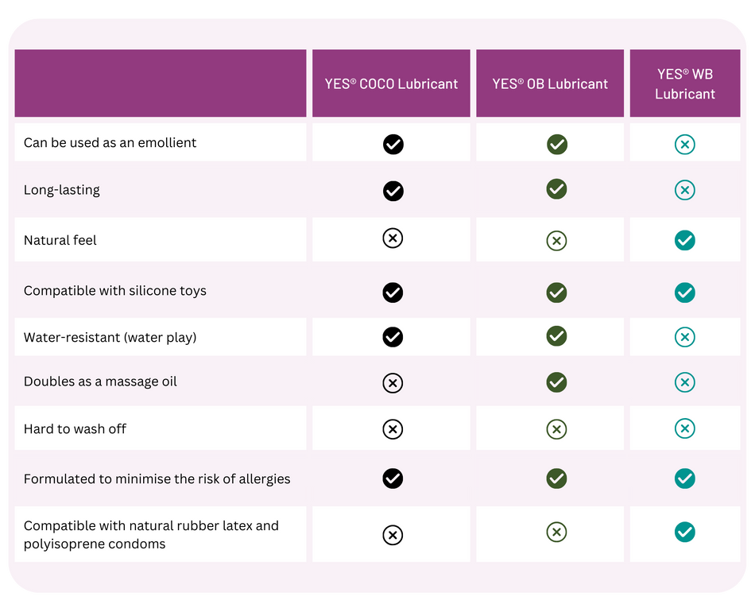
Task: Select the YES OB Lubricant column header
Action: pyautogui.click(x=550, y=83)
